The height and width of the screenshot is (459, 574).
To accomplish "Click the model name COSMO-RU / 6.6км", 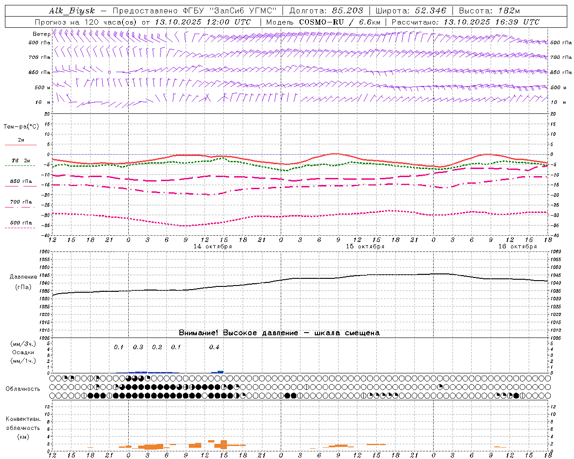I will pyautogui.click(x=339, y=22).
